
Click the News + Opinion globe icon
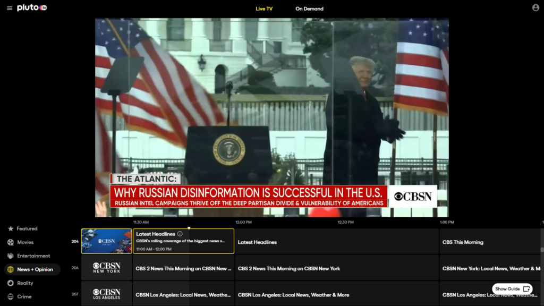(11, 269)
